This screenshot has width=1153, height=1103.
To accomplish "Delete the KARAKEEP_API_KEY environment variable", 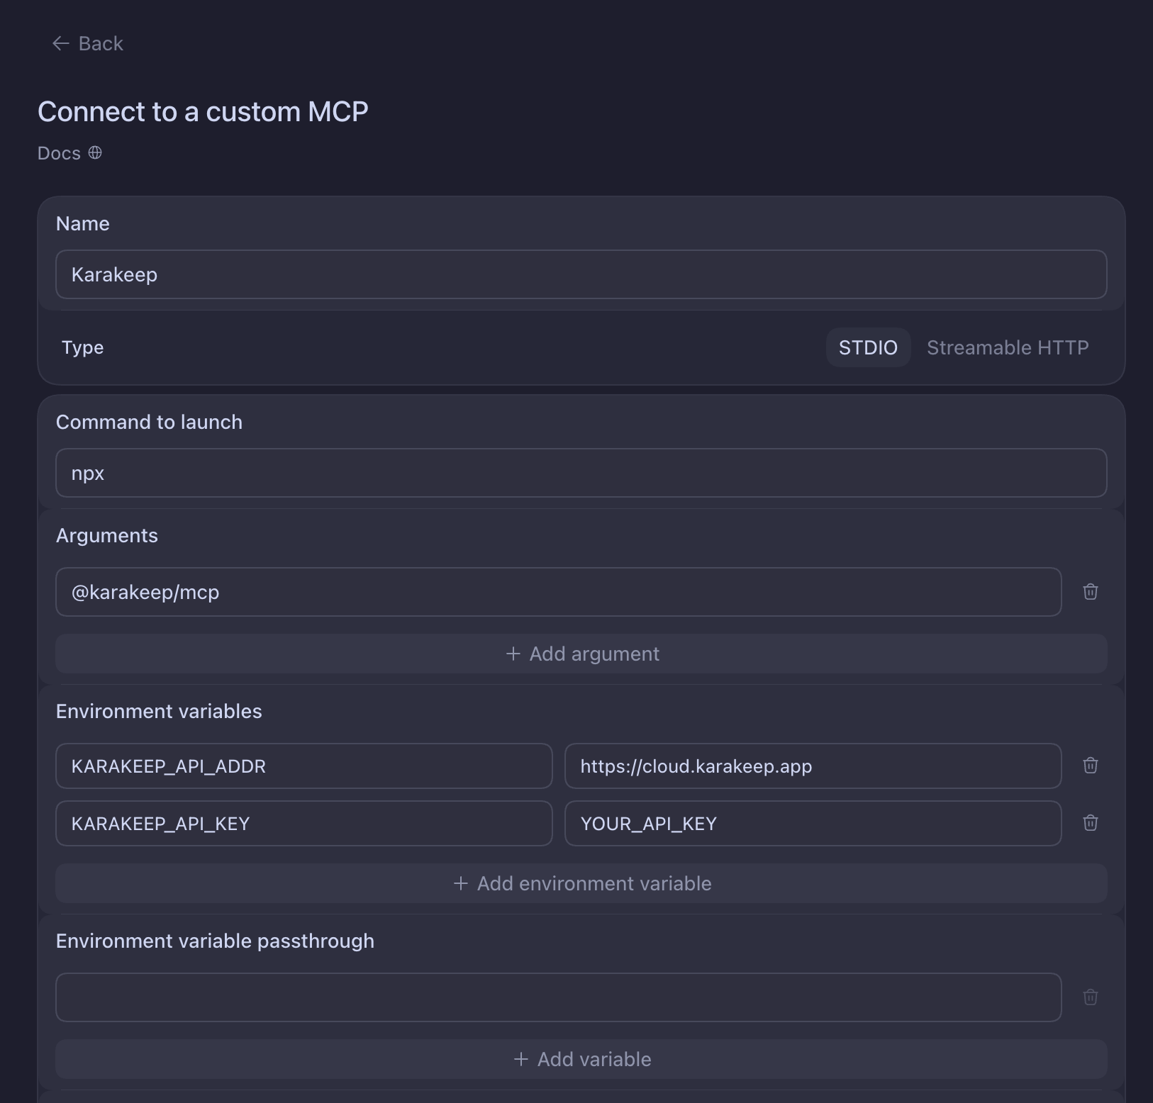I will 1091,823.
